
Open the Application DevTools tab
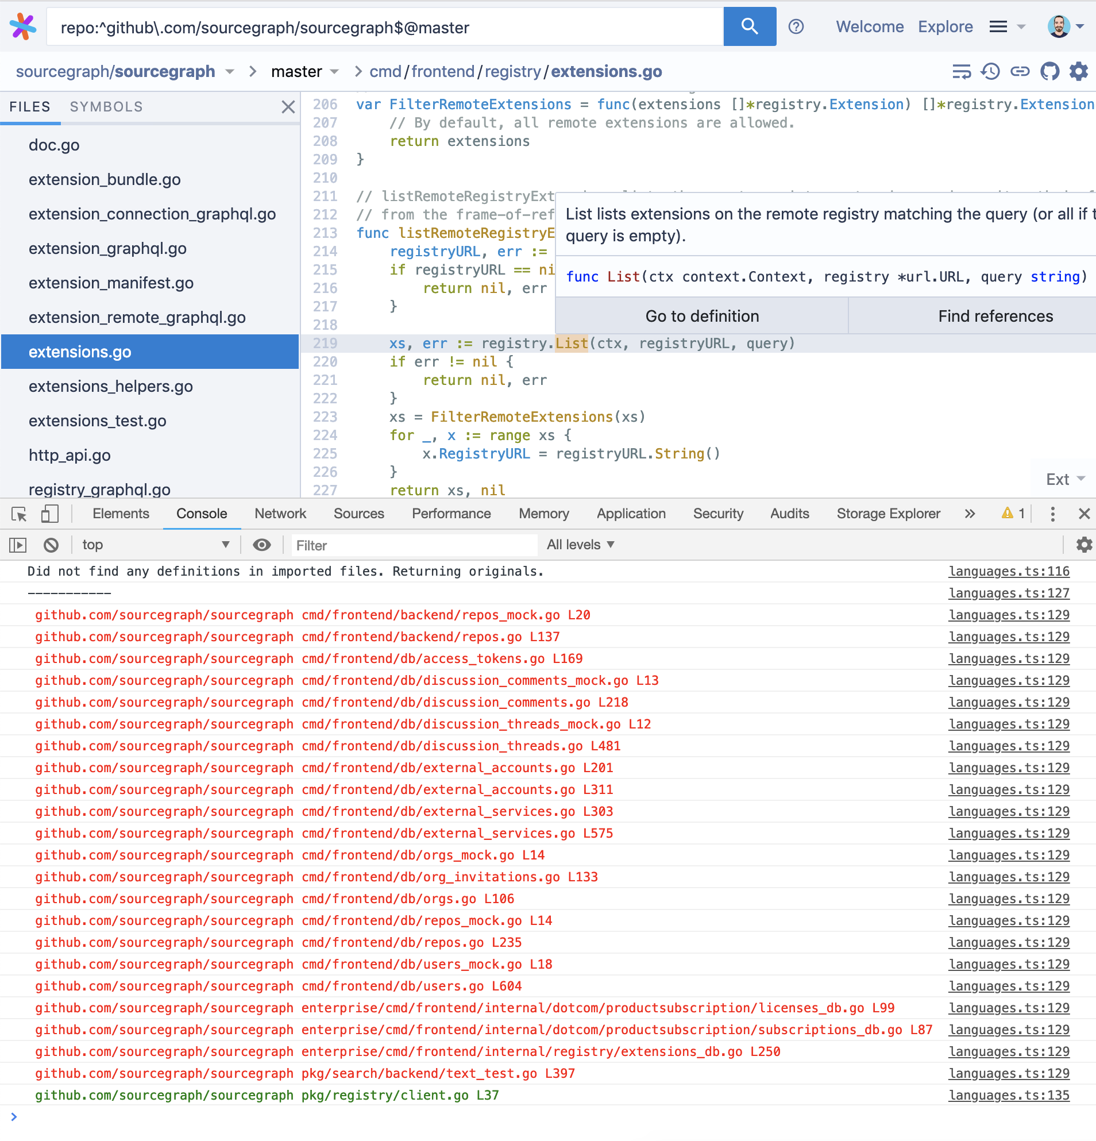coord(631,514)
